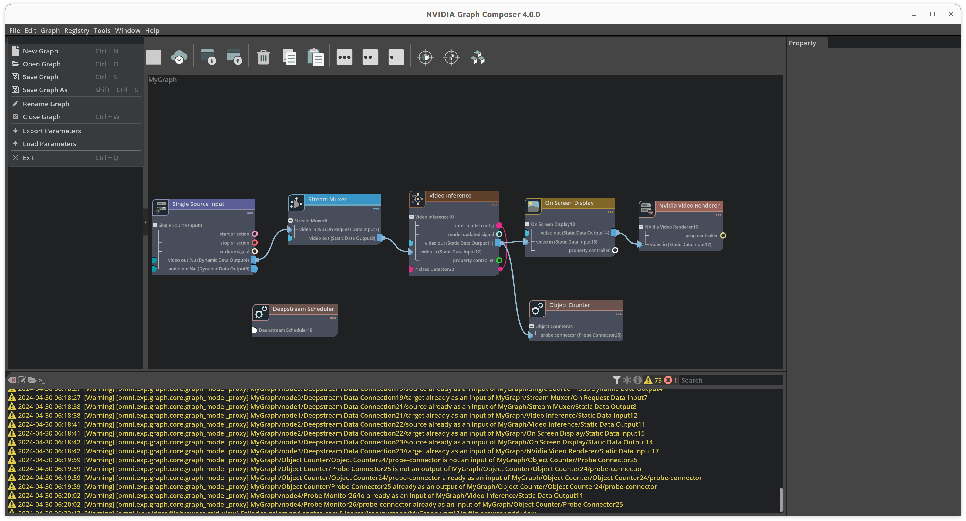Open the Registry menu
The height and width of the screenshot is (521, 966).
[x=76, y=30]
